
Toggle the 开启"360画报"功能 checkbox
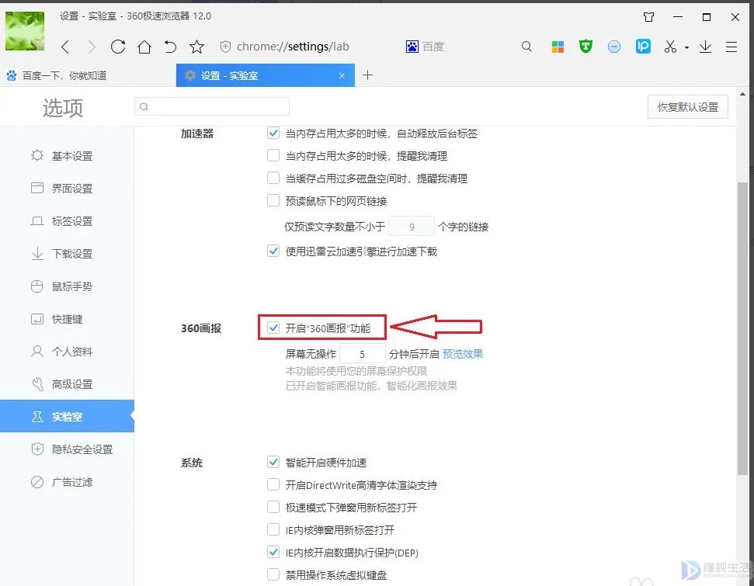coord(273,328)
